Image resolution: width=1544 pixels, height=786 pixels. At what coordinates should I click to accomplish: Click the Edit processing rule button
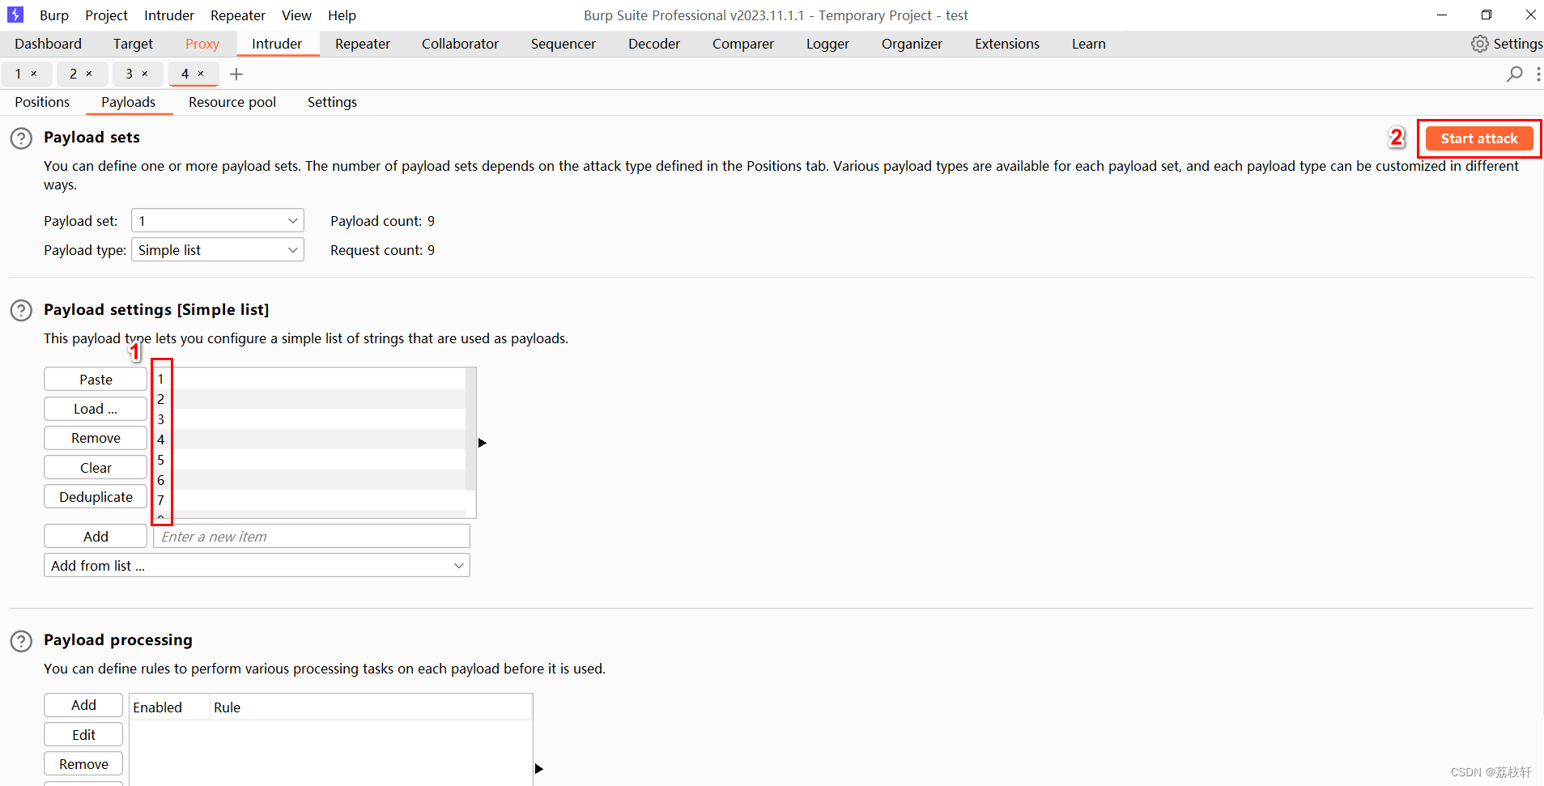[83, 735]
